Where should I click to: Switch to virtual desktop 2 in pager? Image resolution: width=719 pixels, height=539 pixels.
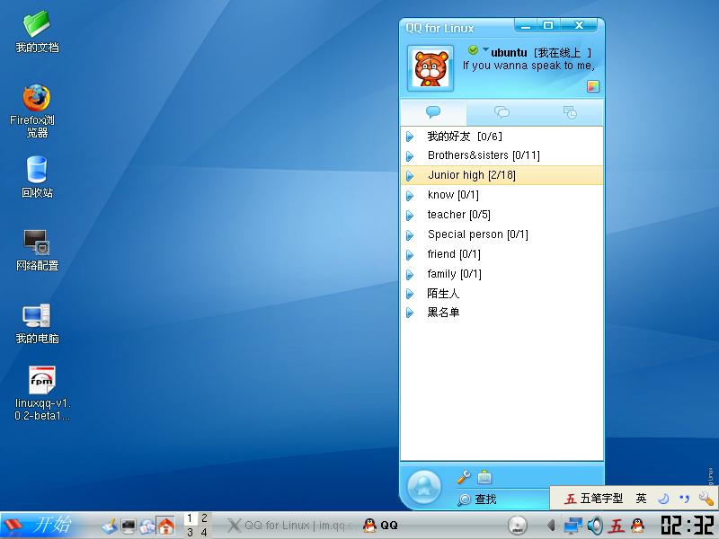(x=204, y=518)
